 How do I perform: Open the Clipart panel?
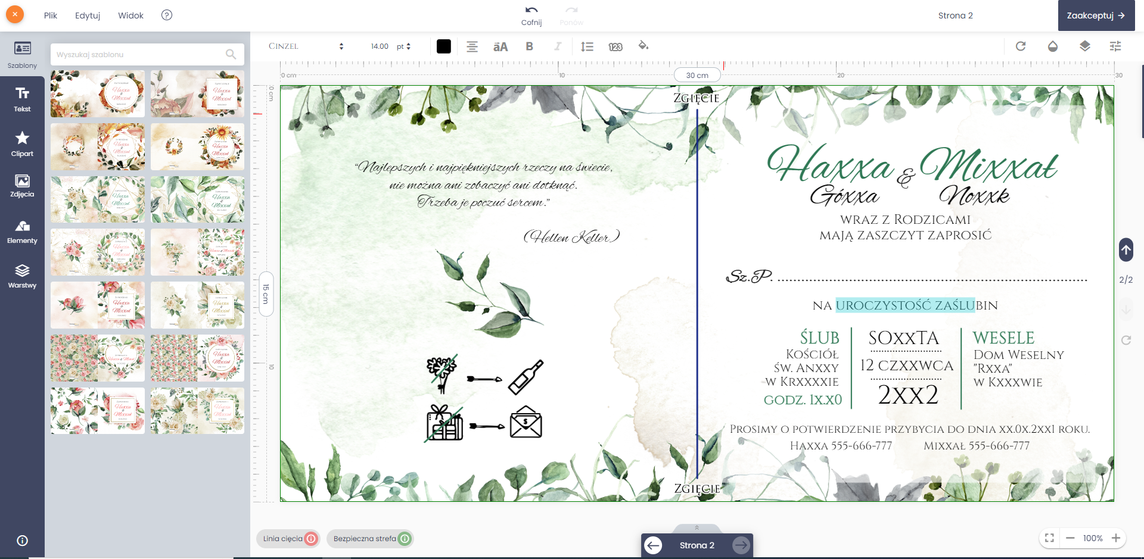22,144
